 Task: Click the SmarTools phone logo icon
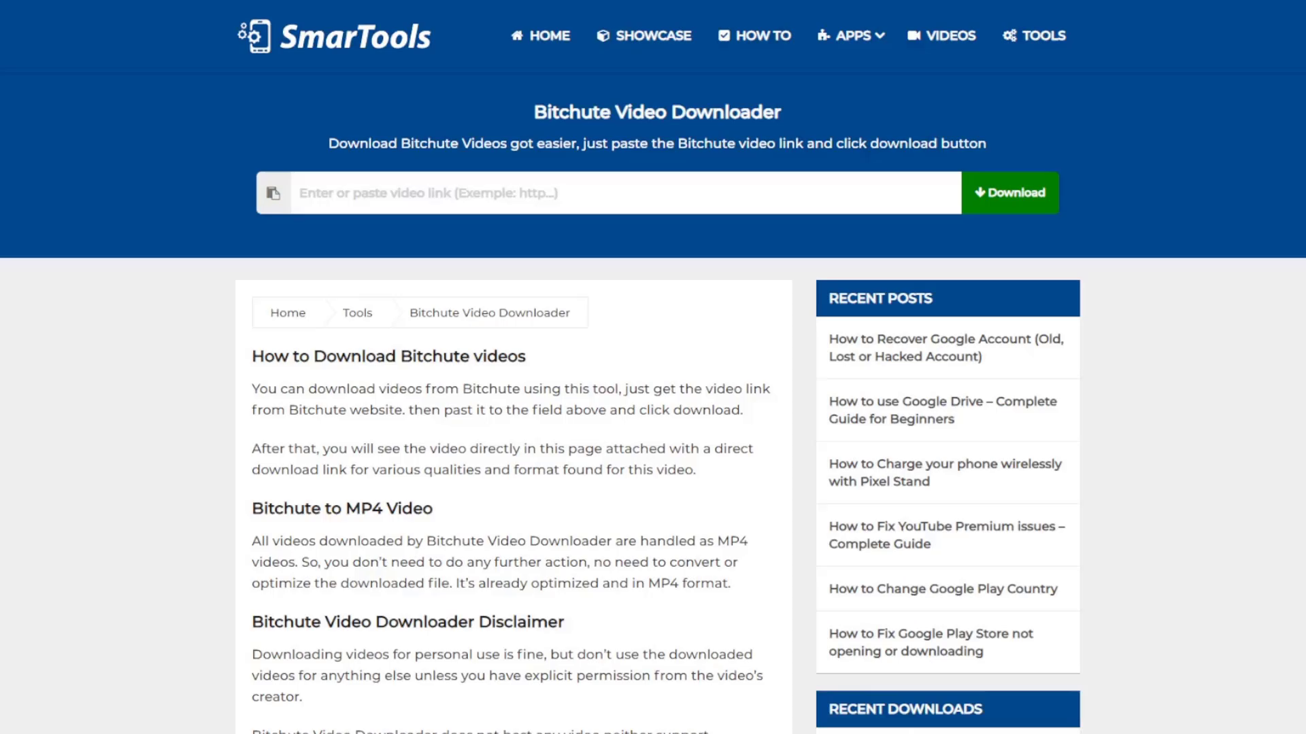coord(254,36)
